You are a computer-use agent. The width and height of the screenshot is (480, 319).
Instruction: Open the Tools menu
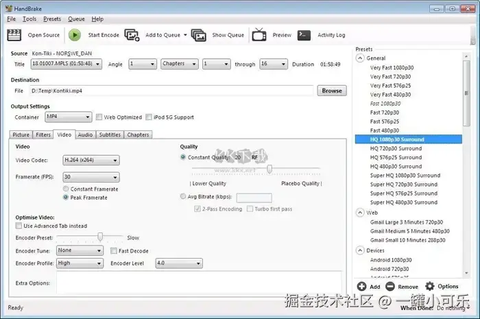coord(29,19)
